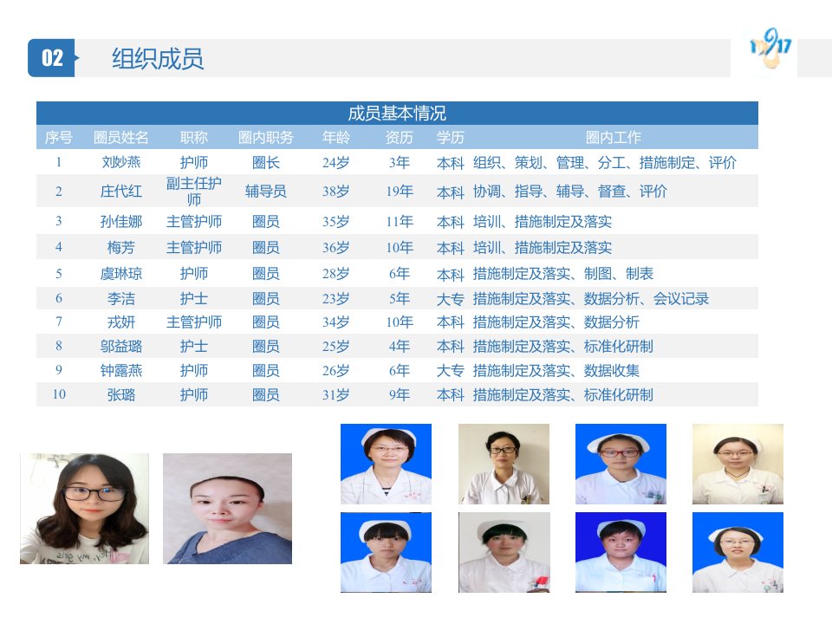Select the photo of woman in blue denim top

coord(227,509)
